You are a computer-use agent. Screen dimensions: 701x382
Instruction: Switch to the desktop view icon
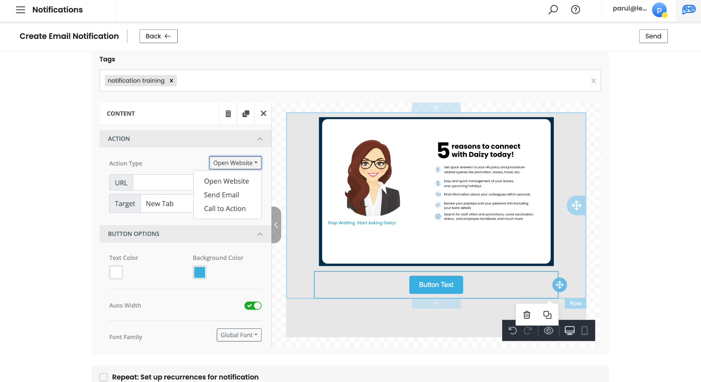[x=570, y=330]
